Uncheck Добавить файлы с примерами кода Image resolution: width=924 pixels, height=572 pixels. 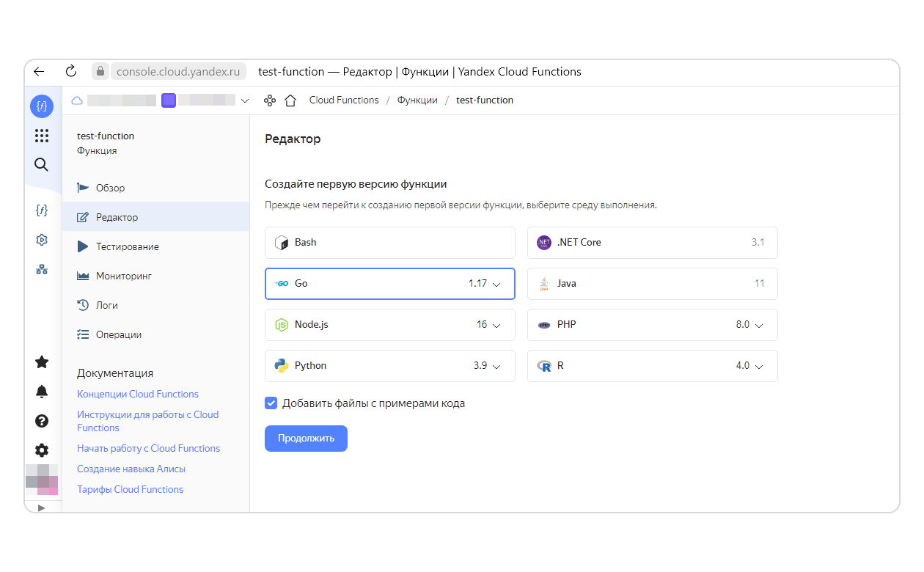(271, 403)
